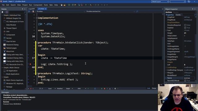The height and width of the screenshot is (111, 198).
Task: Switch to the Properties tab in Object Inspector
Action: click(170, 15)
